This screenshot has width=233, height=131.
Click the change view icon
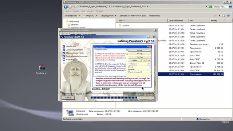click(x=216, y=16)
